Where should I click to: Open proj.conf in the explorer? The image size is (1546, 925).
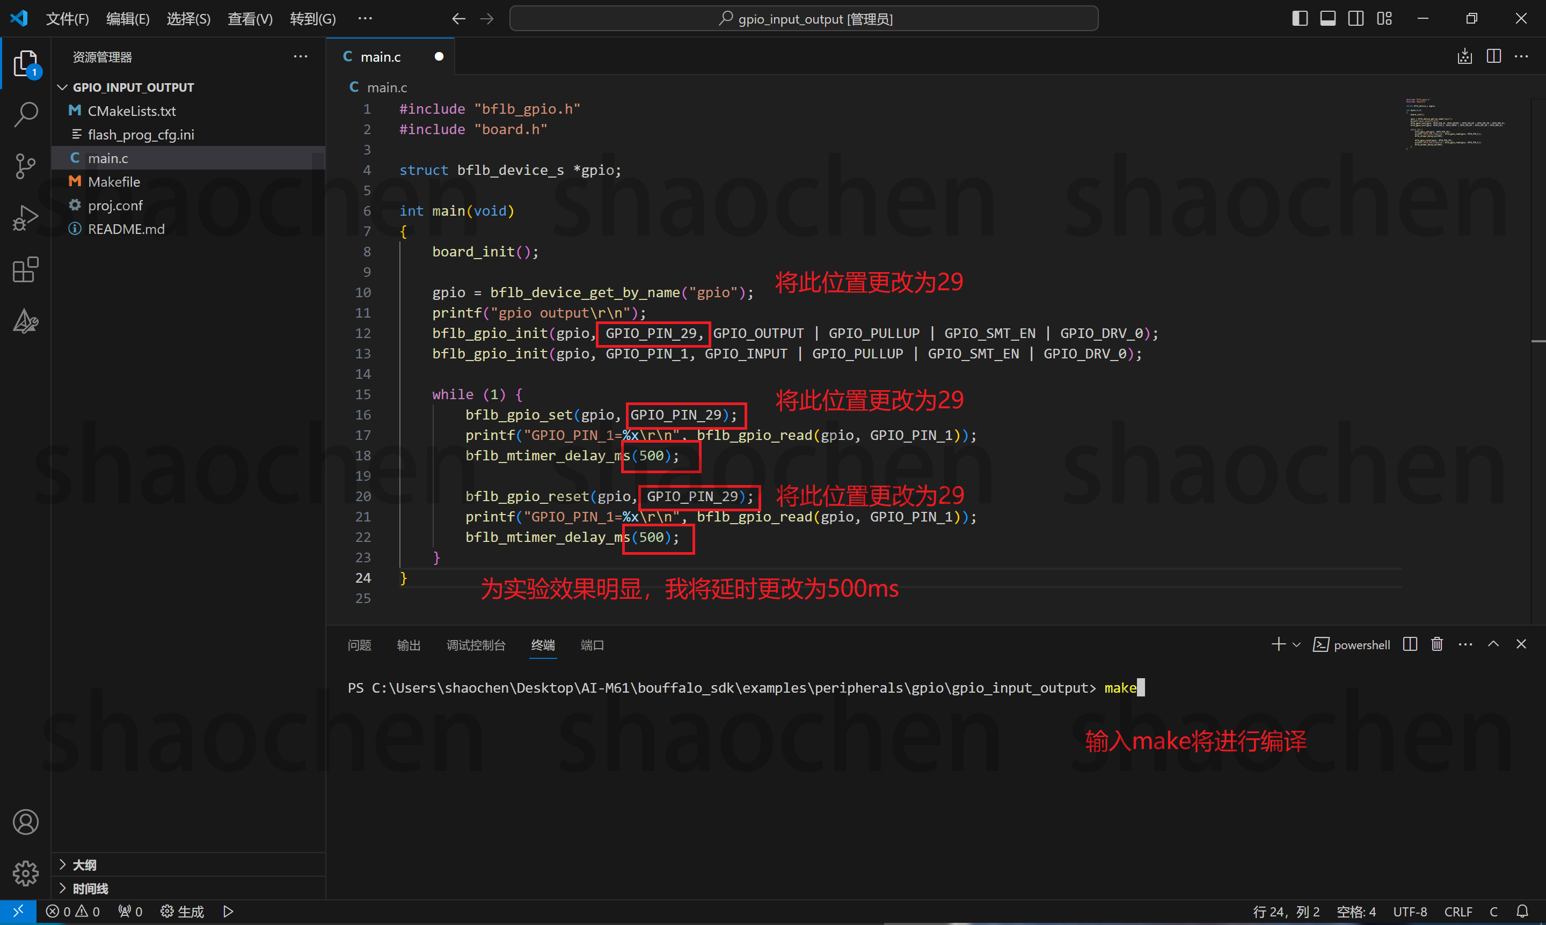[188, 205]
